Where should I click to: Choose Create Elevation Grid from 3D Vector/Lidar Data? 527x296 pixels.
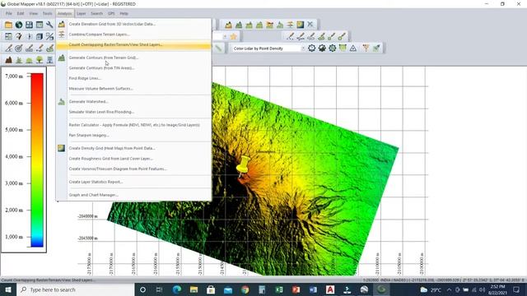pyautogui.click(x=133, y=24)
